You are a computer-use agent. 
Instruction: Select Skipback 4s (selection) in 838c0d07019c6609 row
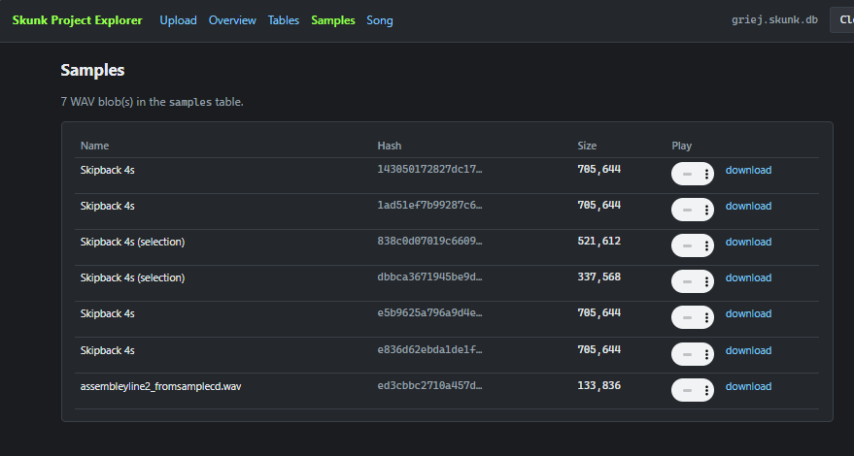point(132,242)
